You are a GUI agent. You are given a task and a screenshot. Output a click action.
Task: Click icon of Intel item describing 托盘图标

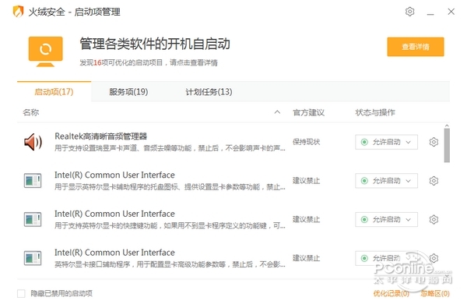coord(33,181)
